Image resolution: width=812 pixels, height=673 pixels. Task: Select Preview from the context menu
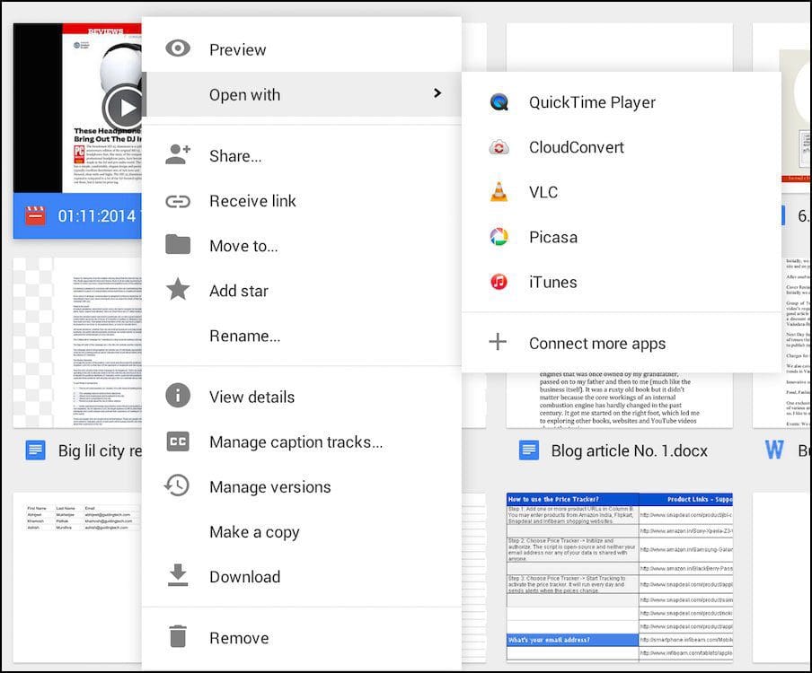tap(302, 49)
